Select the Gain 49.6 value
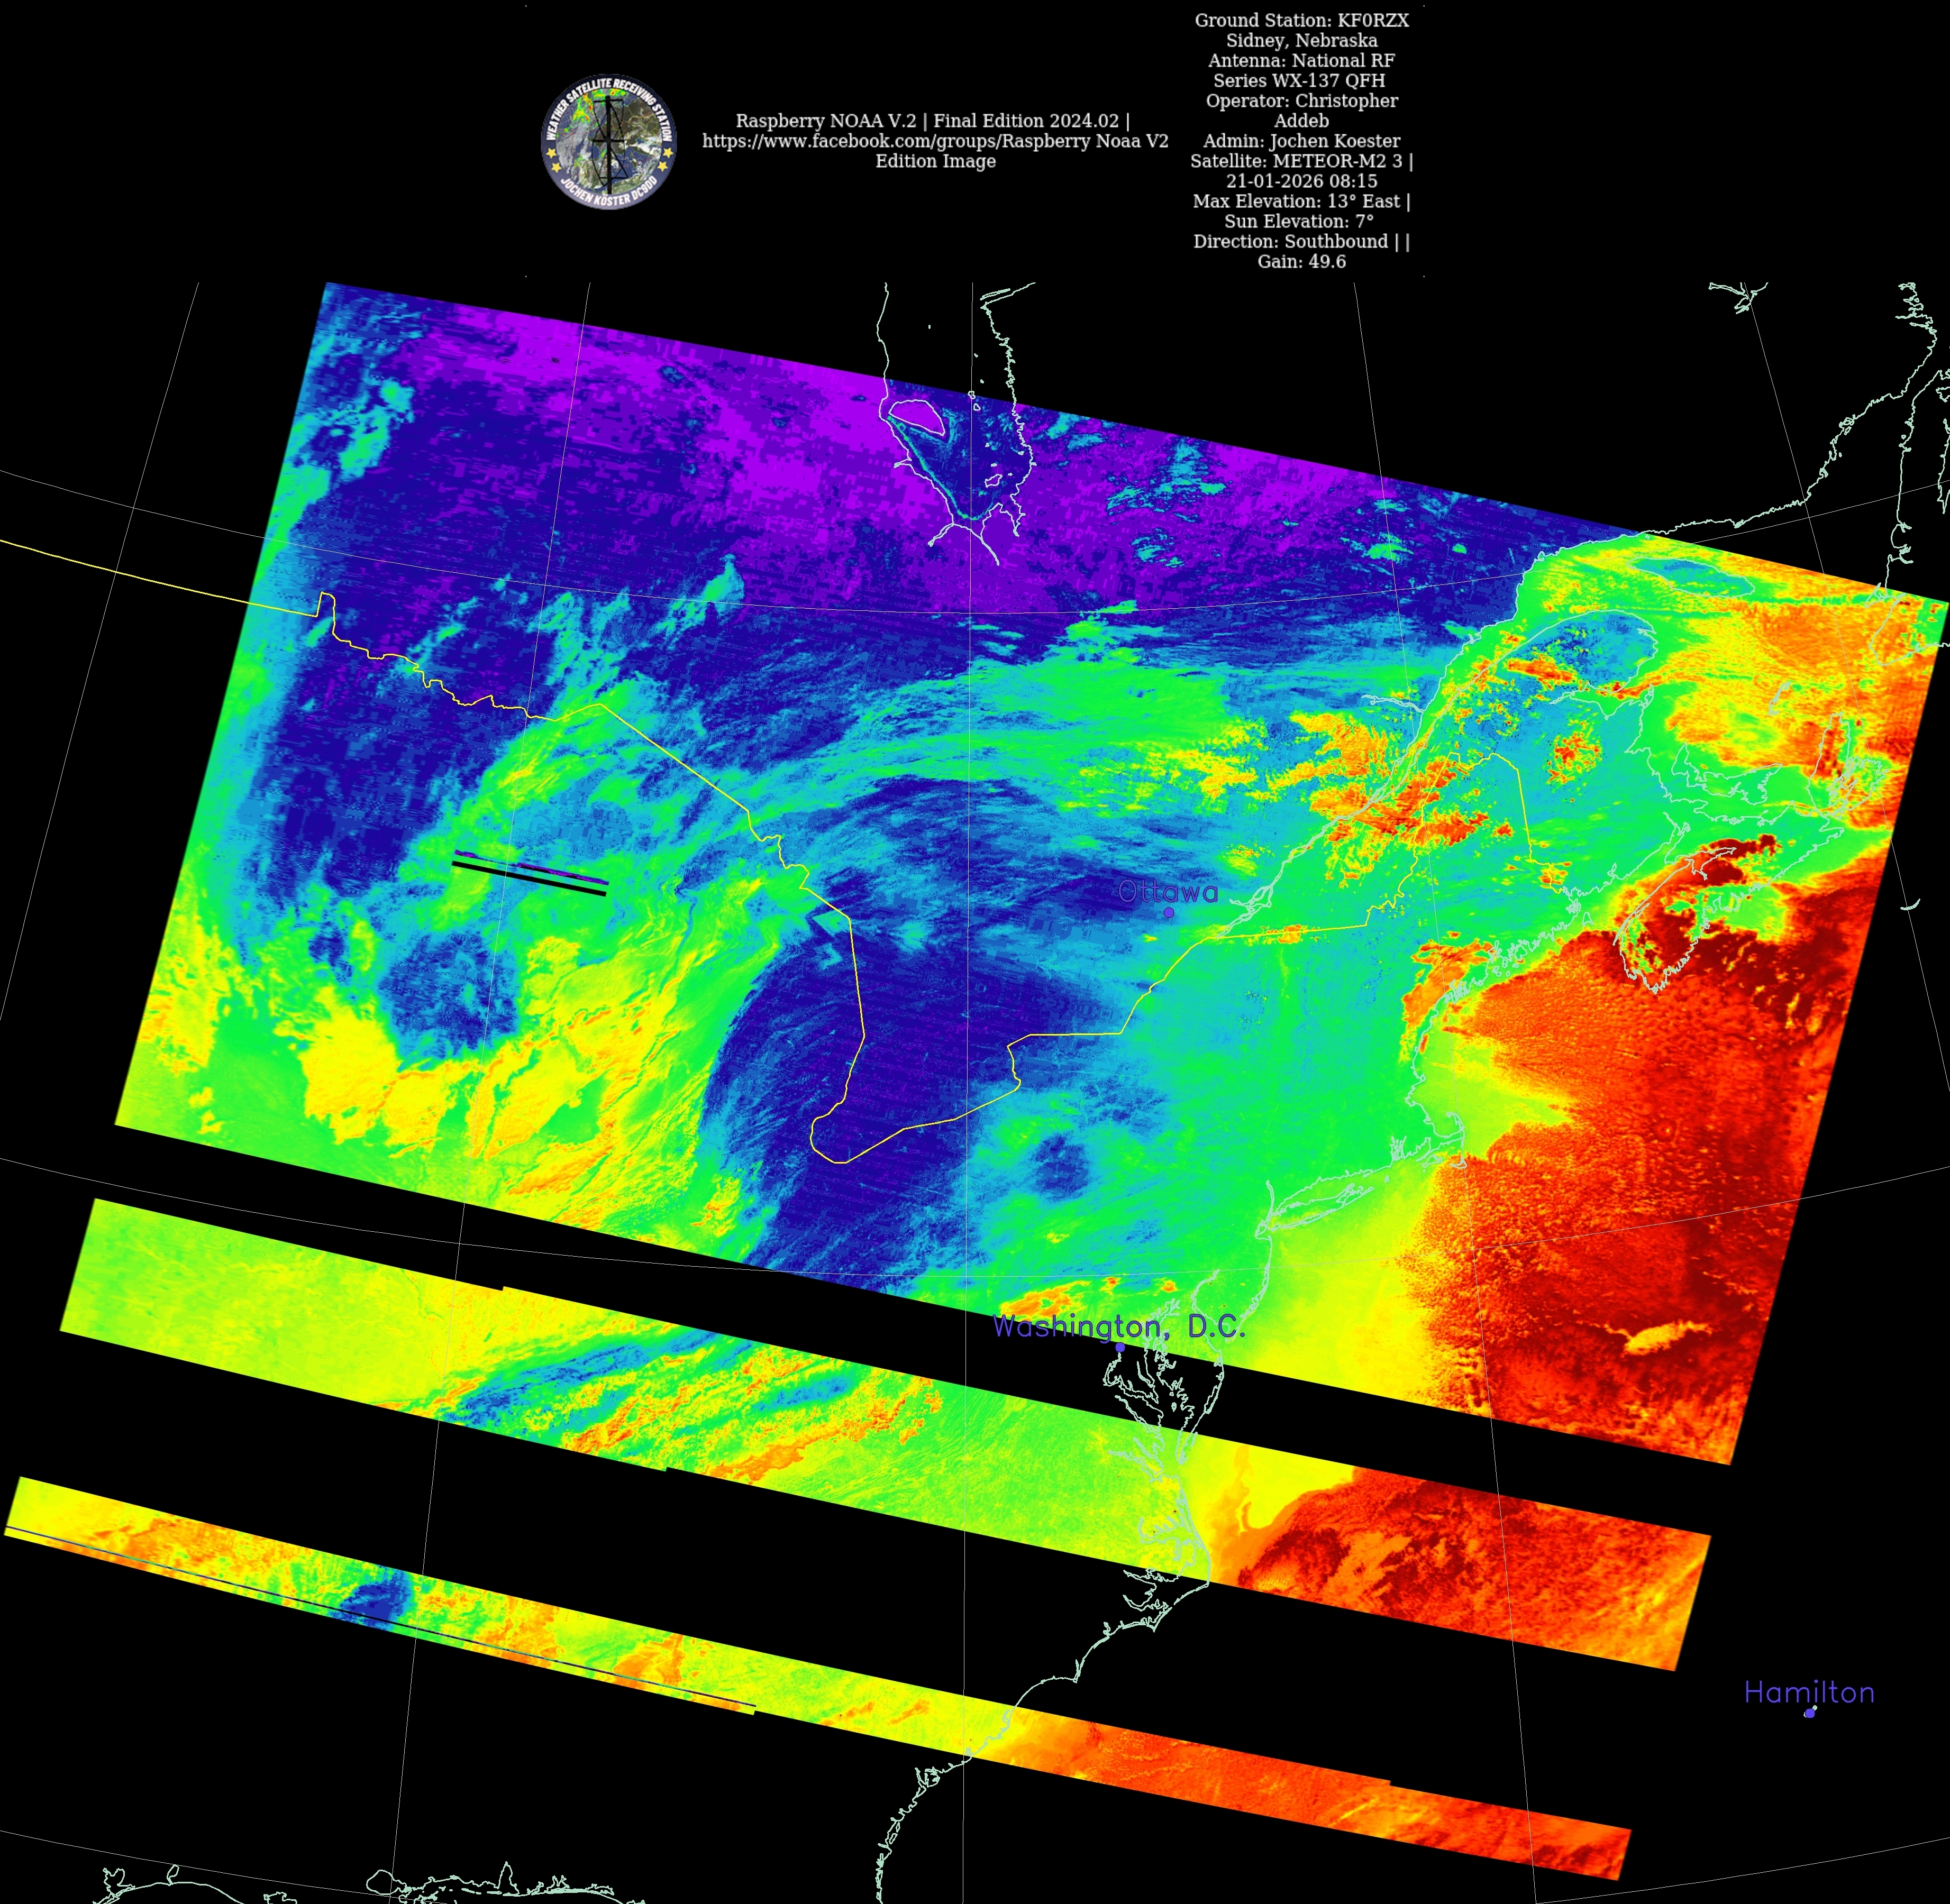Image resolution: width=1950 pixels, height=1904 pixels. point(1301,261)
